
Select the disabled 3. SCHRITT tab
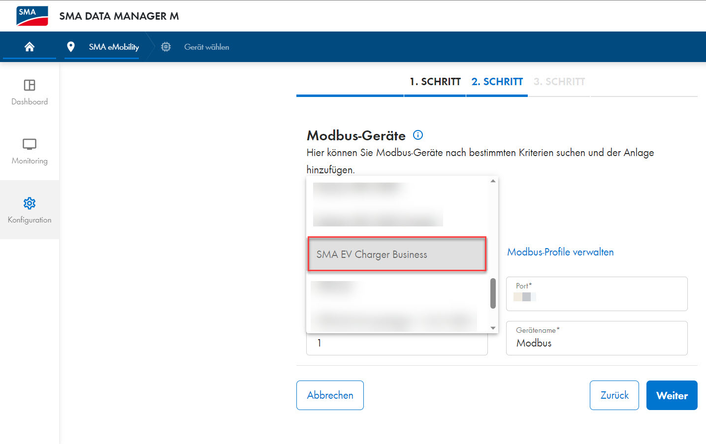tap(559, 82)
